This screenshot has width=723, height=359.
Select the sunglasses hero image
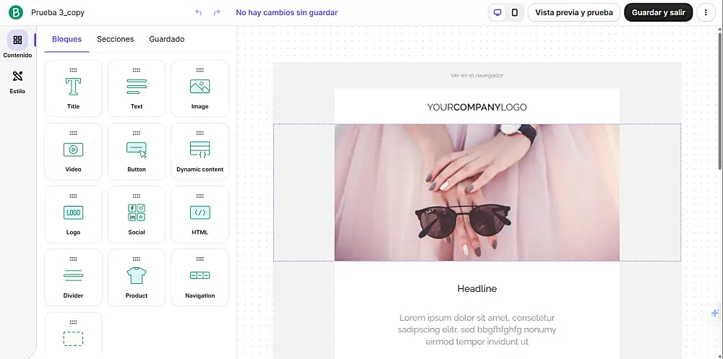click(476, 192)
